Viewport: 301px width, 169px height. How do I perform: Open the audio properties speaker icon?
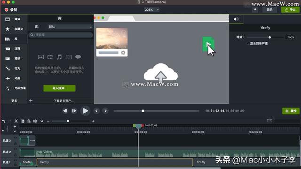(x=236, y=19)
